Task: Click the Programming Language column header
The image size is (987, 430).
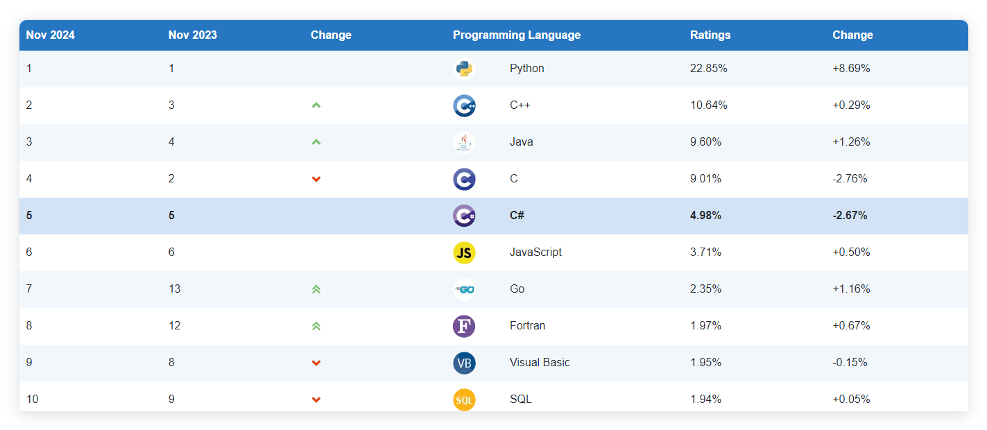Action: (x=517, y=35)
